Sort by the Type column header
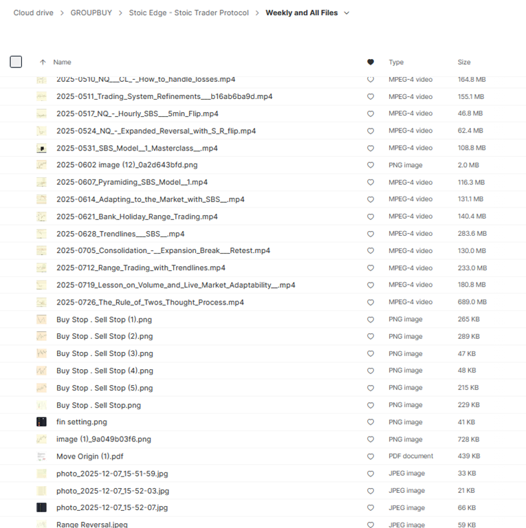This screenshot has height=528, width=526. (x=396, y=62)
